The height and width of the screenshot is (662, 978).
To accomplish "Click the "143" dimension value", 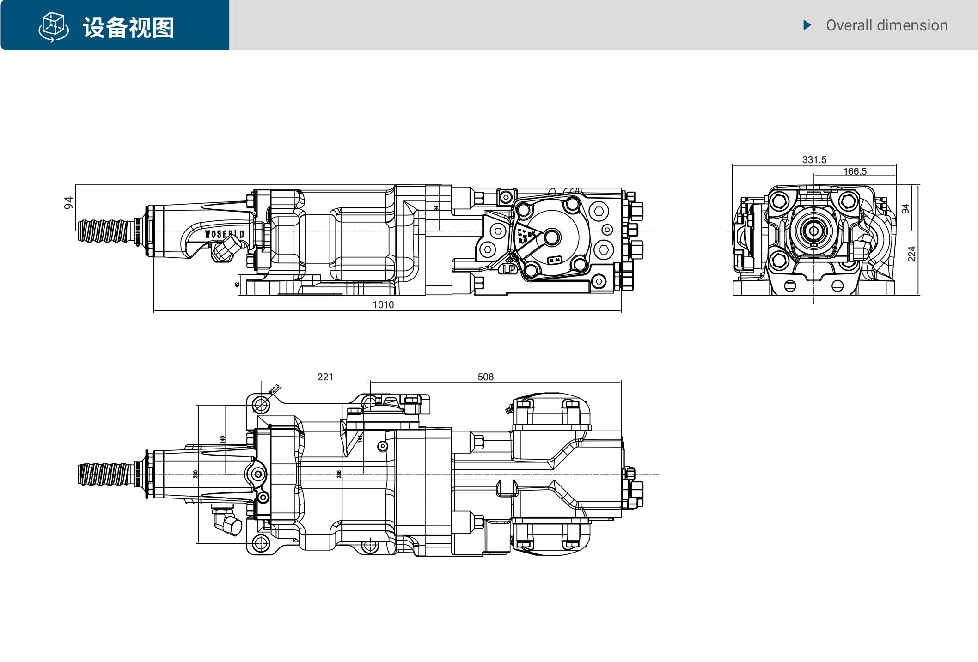I will (360, 438).
